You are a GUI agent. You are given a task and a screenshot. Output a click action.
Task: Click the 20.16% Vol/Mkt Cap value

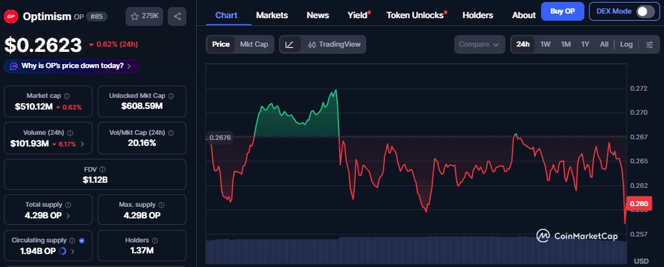tap(142, 143)
